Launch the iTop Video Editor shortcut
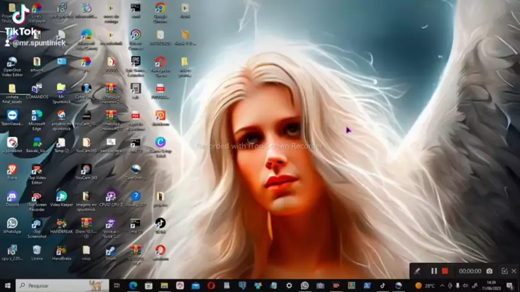Viewport: 520px width, 292px height. tap(37, 174)
